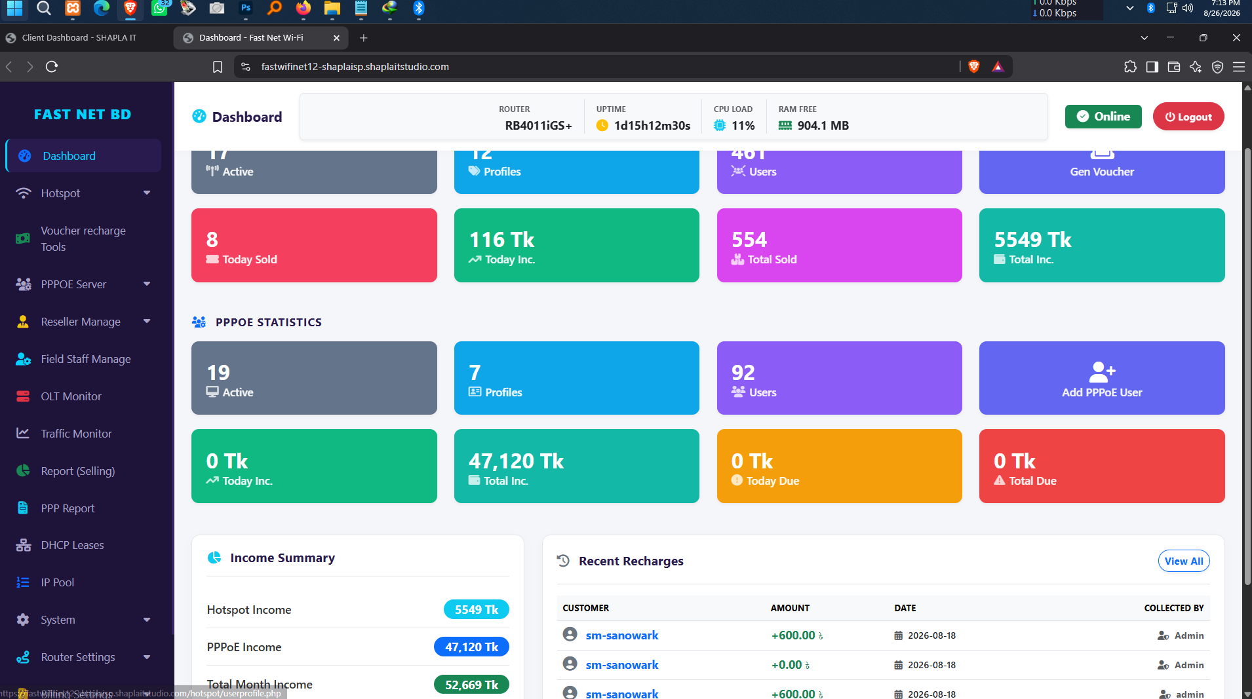Screen dimensions: 1252x699
Task: Expand the Router Settings menu
Action: [x=83, y=657]
